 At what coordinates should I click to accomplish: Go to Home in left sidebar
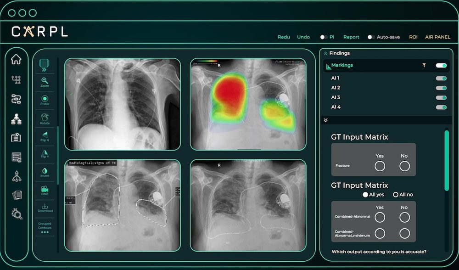[x=16, y=59]
